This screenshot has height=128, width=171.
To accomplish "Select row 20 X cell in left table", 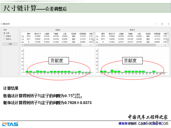I will (29, 42).
